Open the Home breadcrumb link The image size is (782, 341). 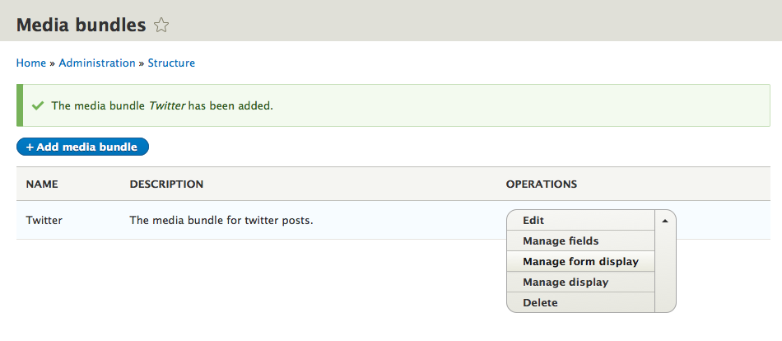tap(31, 63)
